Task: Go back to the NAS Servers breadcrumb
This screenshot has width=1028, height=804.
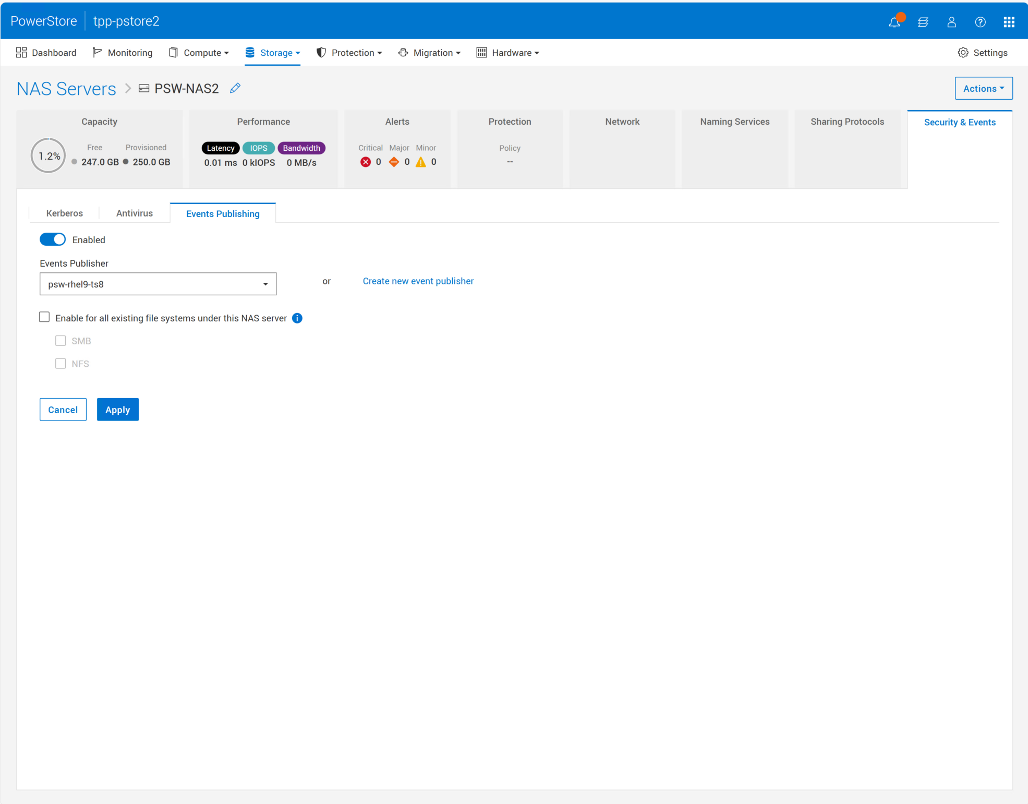Action: coord(66,89)
